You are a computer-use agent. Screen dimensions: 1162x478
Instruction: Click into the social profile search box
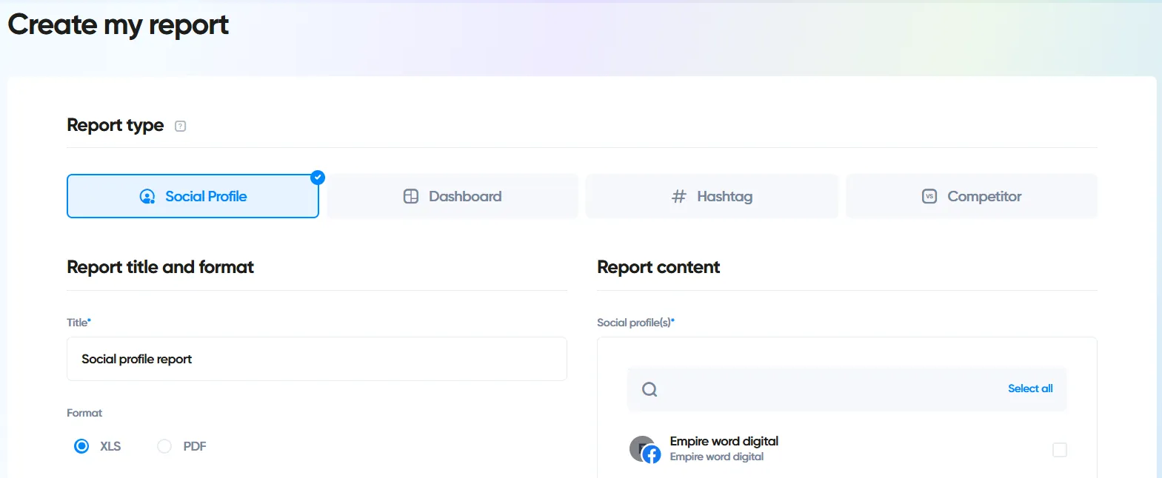[x=822, y=390]
